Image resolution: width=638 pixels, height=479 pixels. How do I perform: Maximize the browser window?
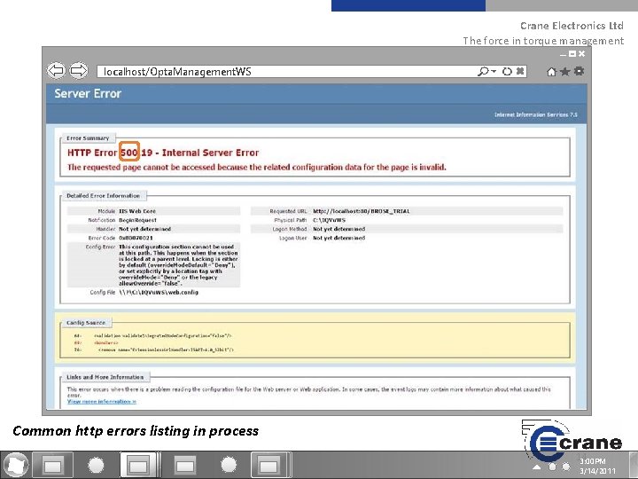tap(572, 53)
